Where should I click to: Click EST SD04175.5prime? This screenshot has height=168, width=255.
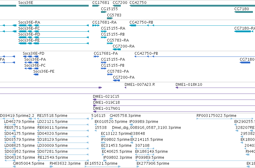click(19, 134)
